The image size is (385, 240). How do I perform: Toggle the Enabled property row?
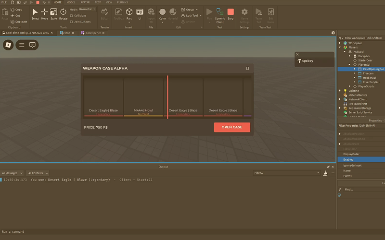pyautogui.click(x=361, y=159)
